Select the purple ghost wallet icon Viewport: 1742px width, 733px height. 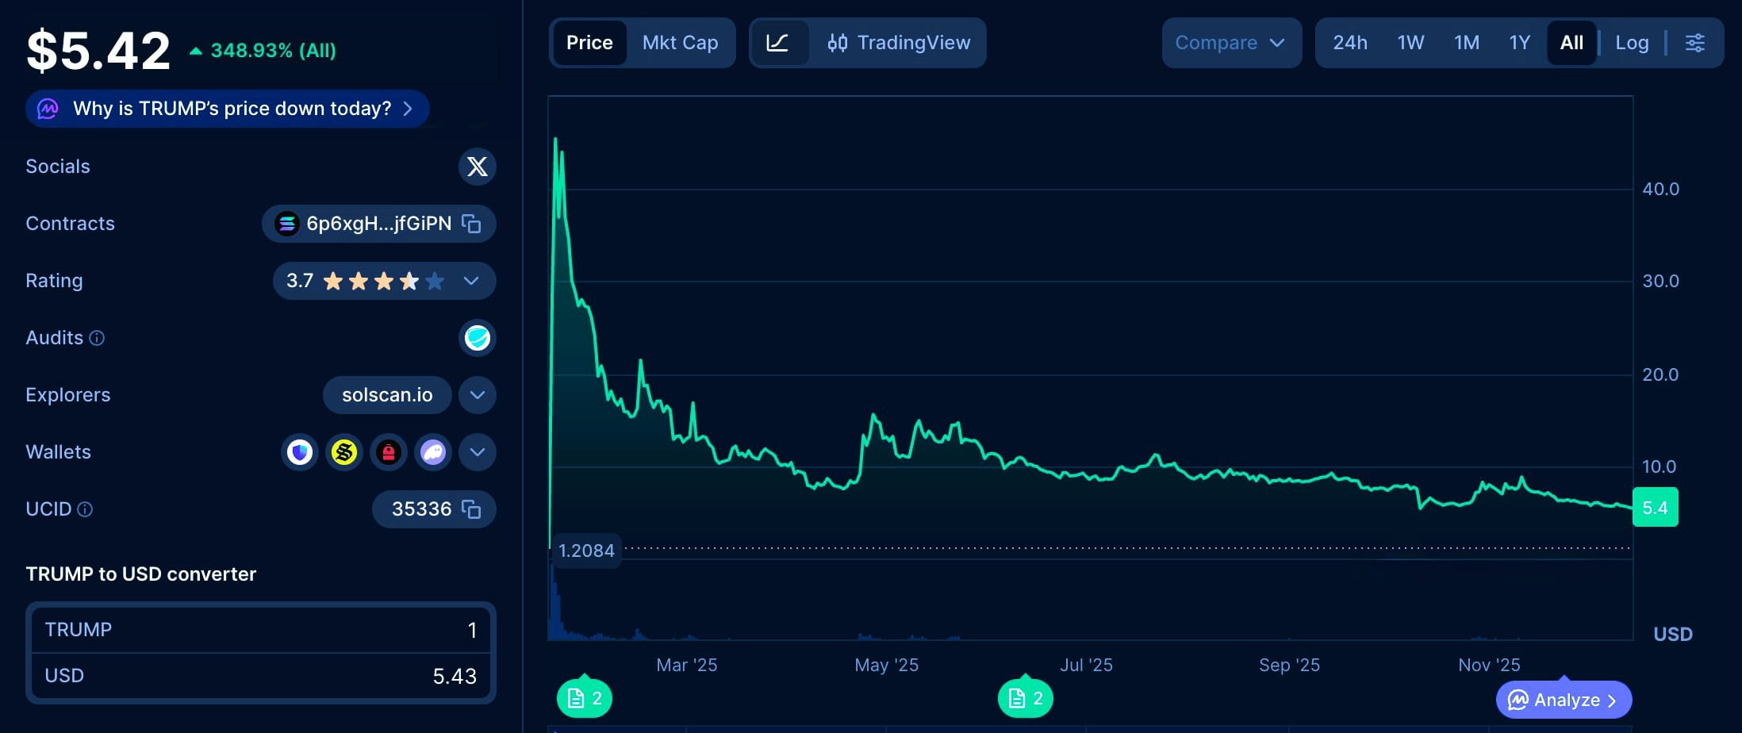click(x=433, y=452)
